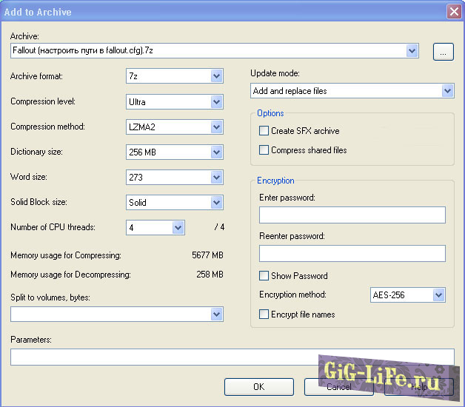Click the Enter password field
465x407 pixels.
click(x=352, y=215)
